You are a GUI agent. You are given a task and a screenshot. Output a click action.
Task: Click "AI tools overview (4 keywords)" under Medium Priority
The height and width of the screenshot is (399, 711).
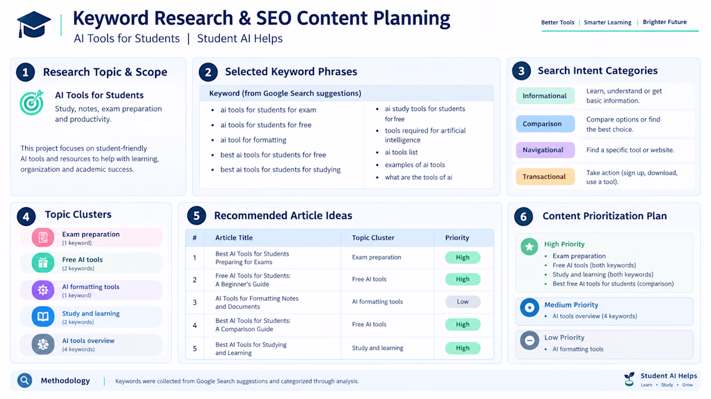point(595,316)
